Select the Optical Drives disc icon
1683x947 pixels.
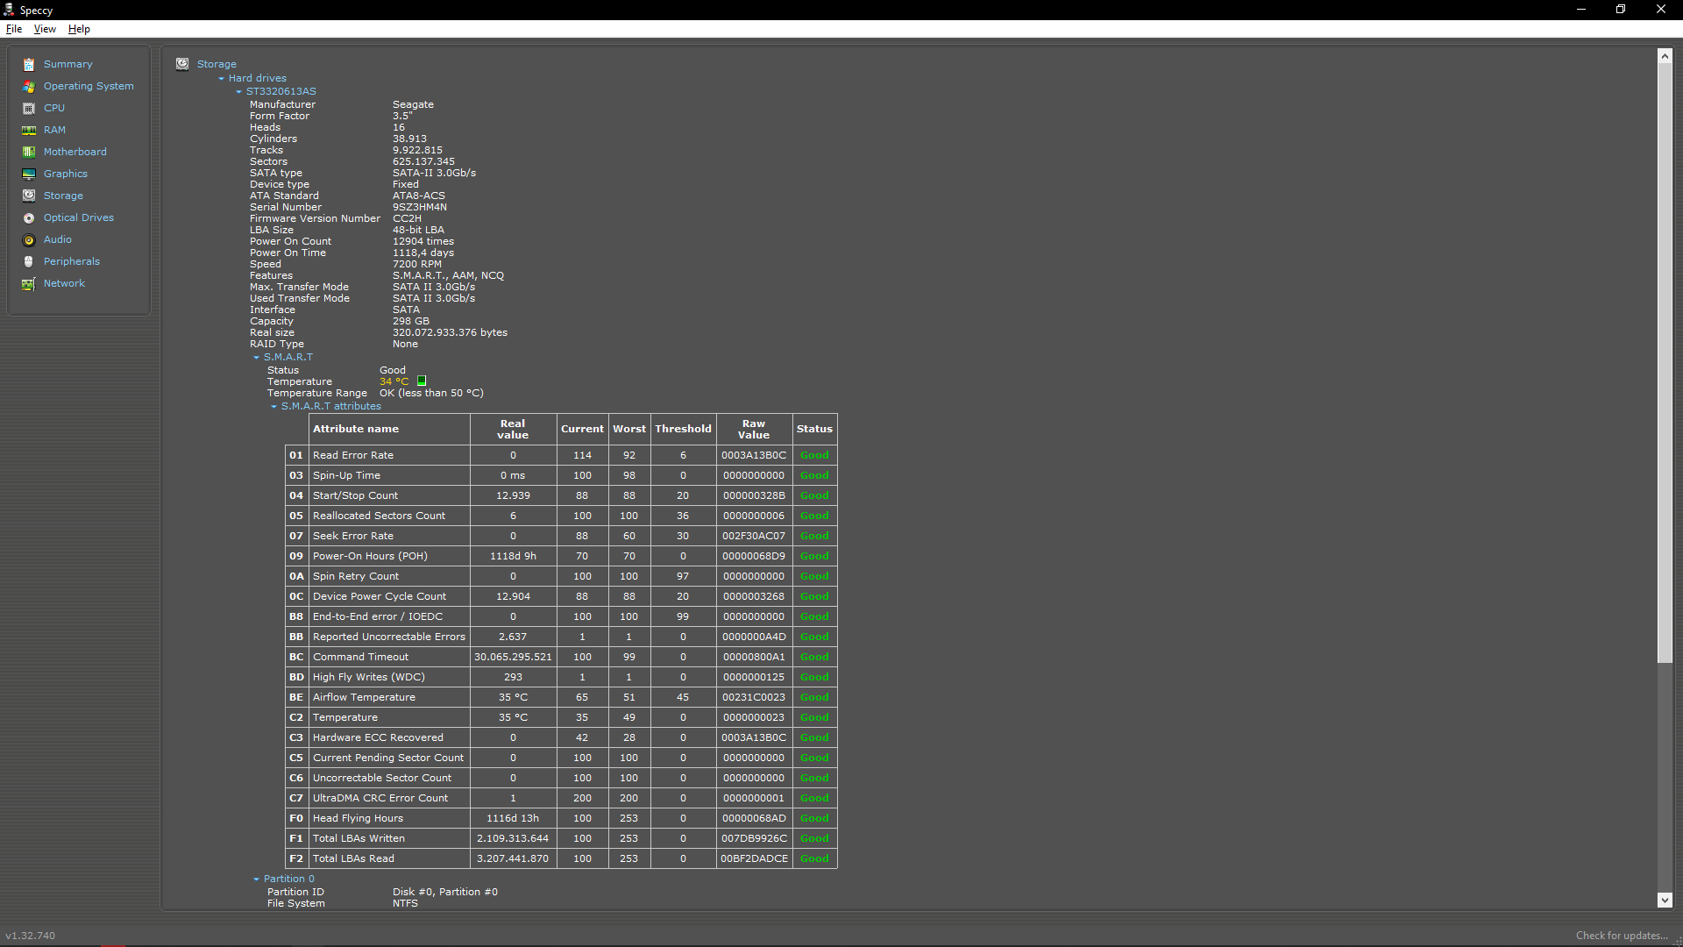pos(29,217)
